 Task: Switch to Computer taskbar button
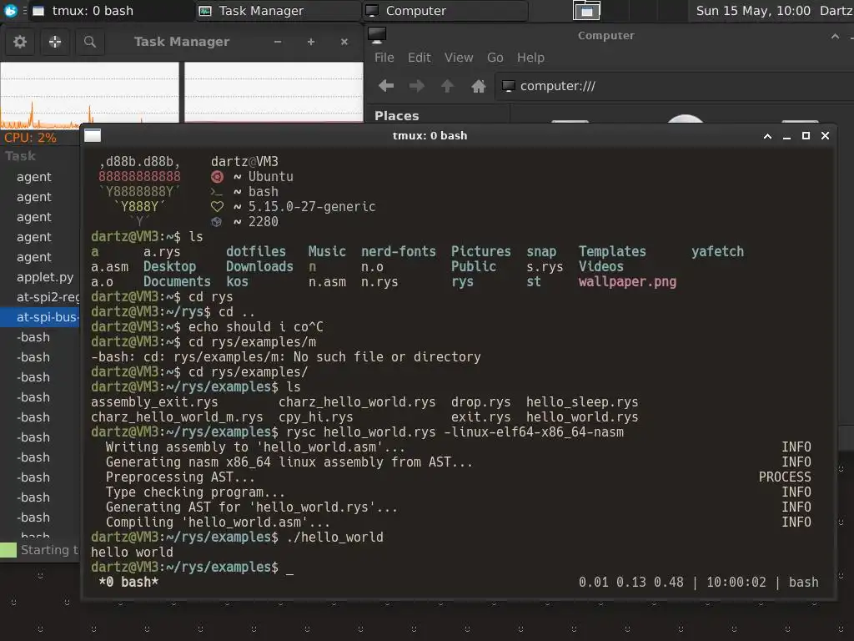tap(445, 10)
